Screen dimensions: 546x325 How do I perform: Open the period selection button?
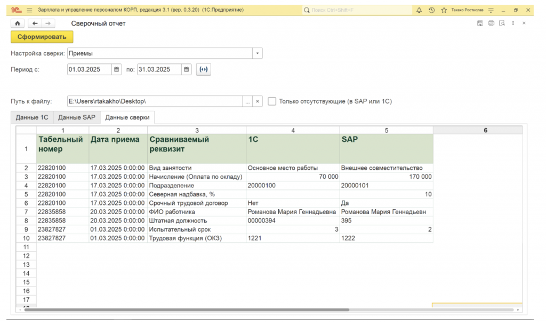click(x=204, y=69)
